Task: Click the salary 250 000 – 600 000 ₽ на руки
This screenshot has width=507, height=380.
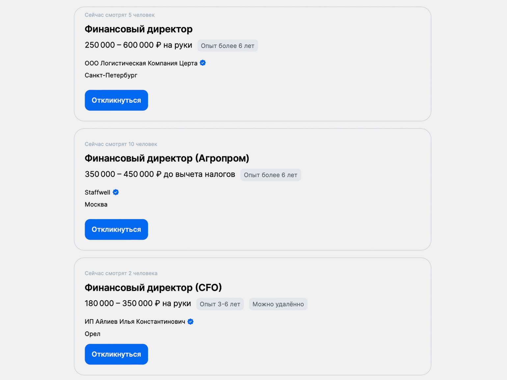Action: 139,45
